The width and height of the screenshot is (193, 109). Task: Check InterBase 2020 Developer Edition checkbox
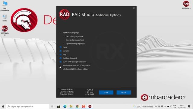coord(60,69)
